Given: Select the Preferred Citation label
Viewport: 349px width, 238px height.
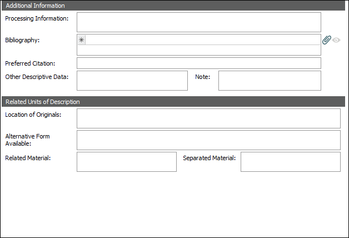Looking at the screenshot, I should [x=30, y=63].
